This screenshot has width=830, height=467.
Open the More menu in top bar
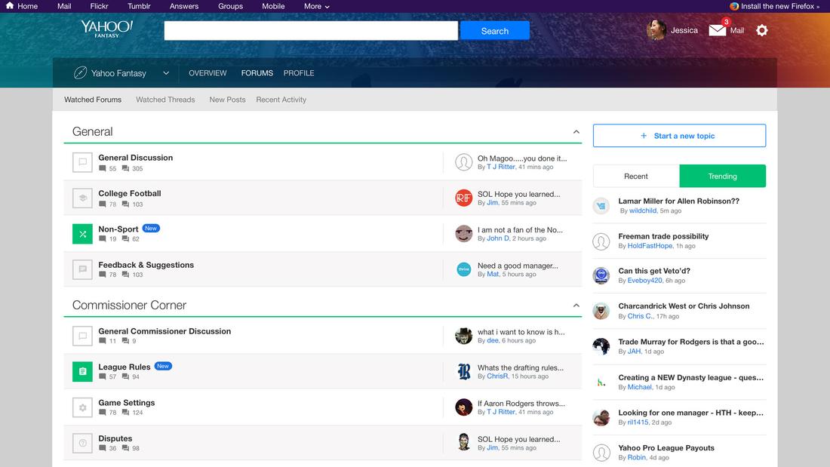pyautogui.click(x=316, y=6)
